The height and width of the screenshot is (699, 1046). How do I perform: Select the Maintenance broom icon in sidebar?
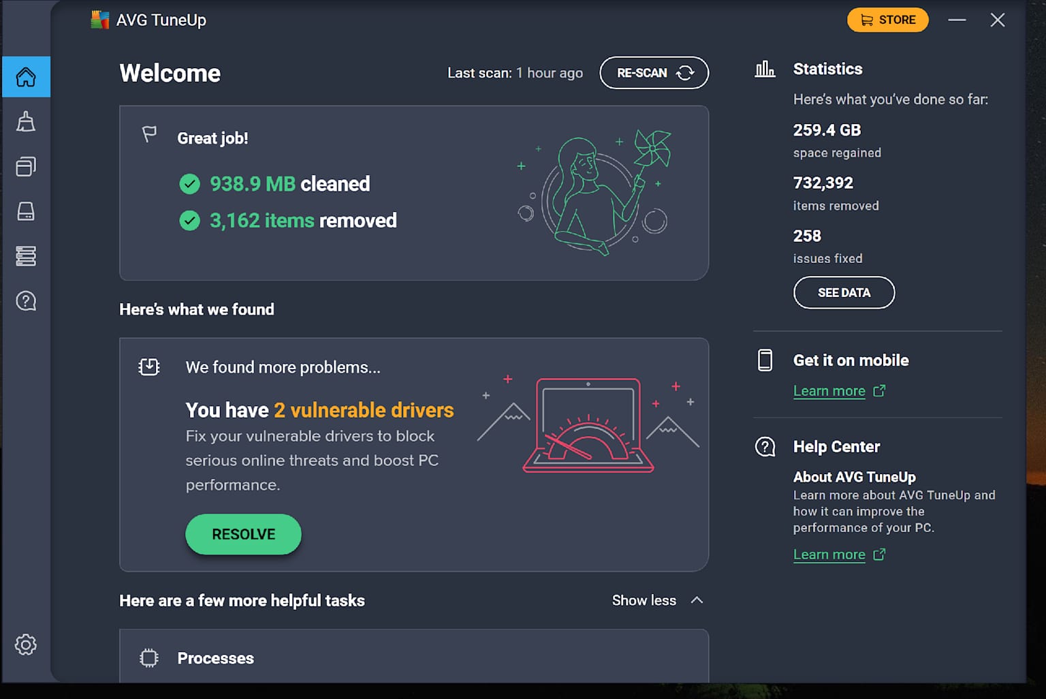pyautogui.click(x=26, y=121)
